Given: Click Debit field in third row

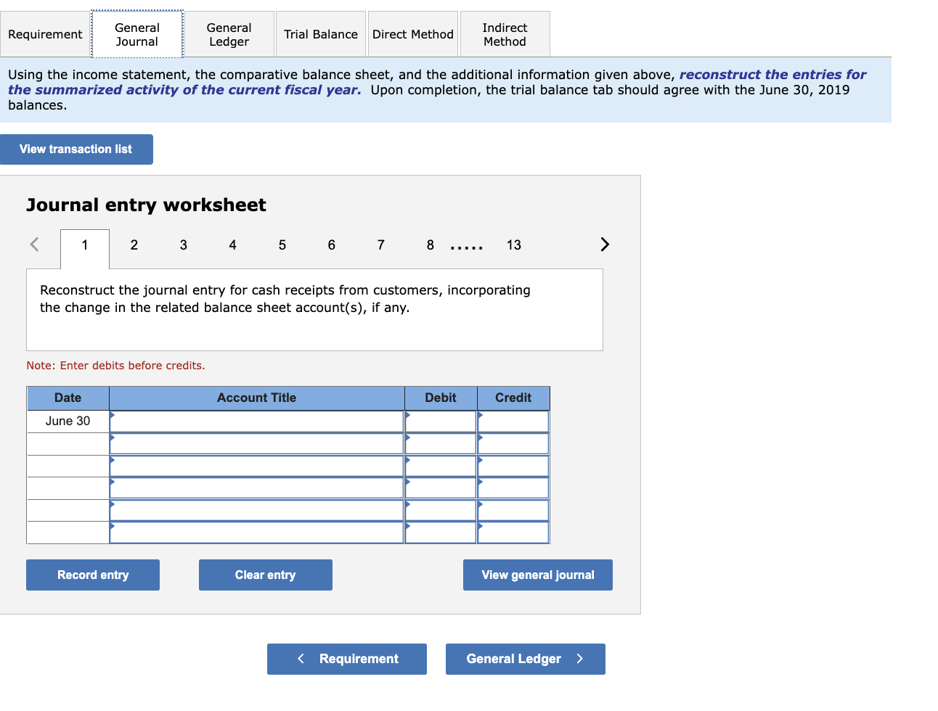Looking at the screenshot, I should 441,466.
